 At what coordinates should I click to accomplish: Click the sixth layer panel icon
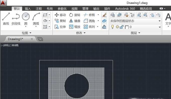[145, 15]
